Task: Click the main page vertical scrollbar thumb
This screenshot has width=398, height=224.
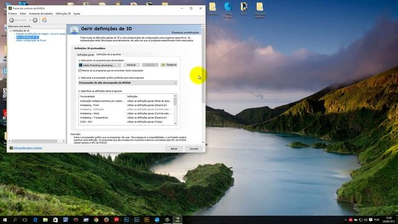Action: pos(203,66)
